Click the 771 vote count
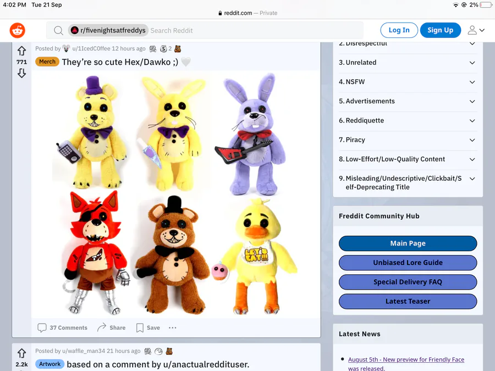Screen dimensions: 495x371 [21, 62]
